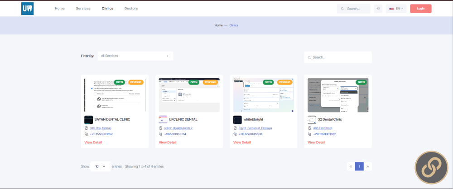Open the white&bright thumbnail image

(x=264, y=95)
